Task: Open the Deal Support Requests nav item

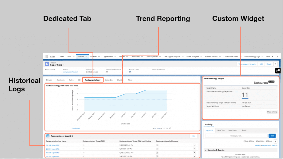Action: [x=172, y=57]
